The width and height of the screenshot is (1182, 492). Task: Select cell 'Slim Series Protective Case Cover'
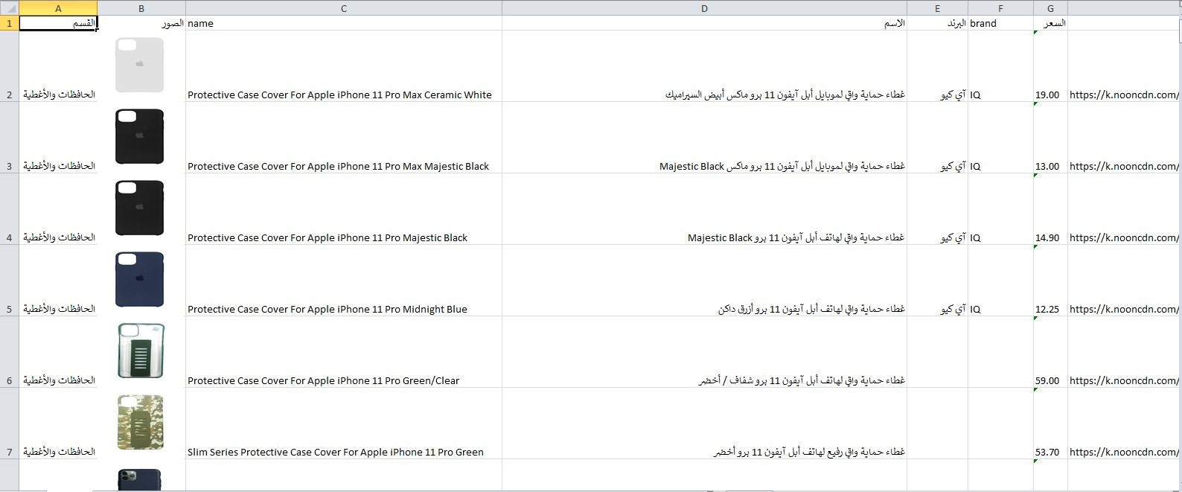click(x=344, y=424)
